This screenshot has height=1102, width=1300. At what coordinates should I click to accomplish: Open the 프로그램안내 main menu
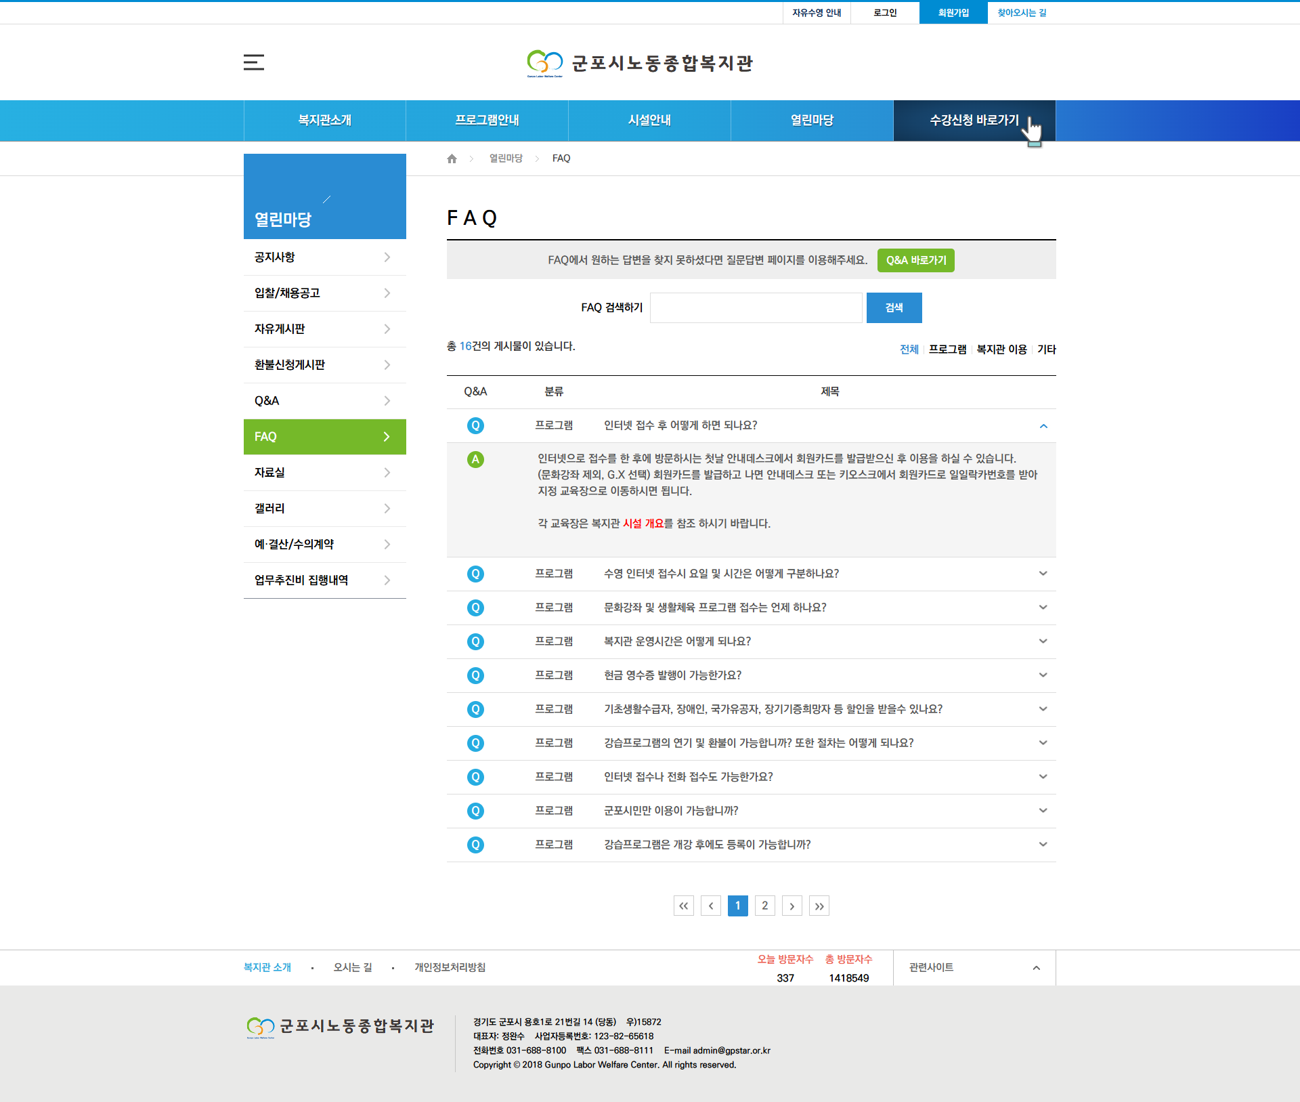(x=487, y=121)
